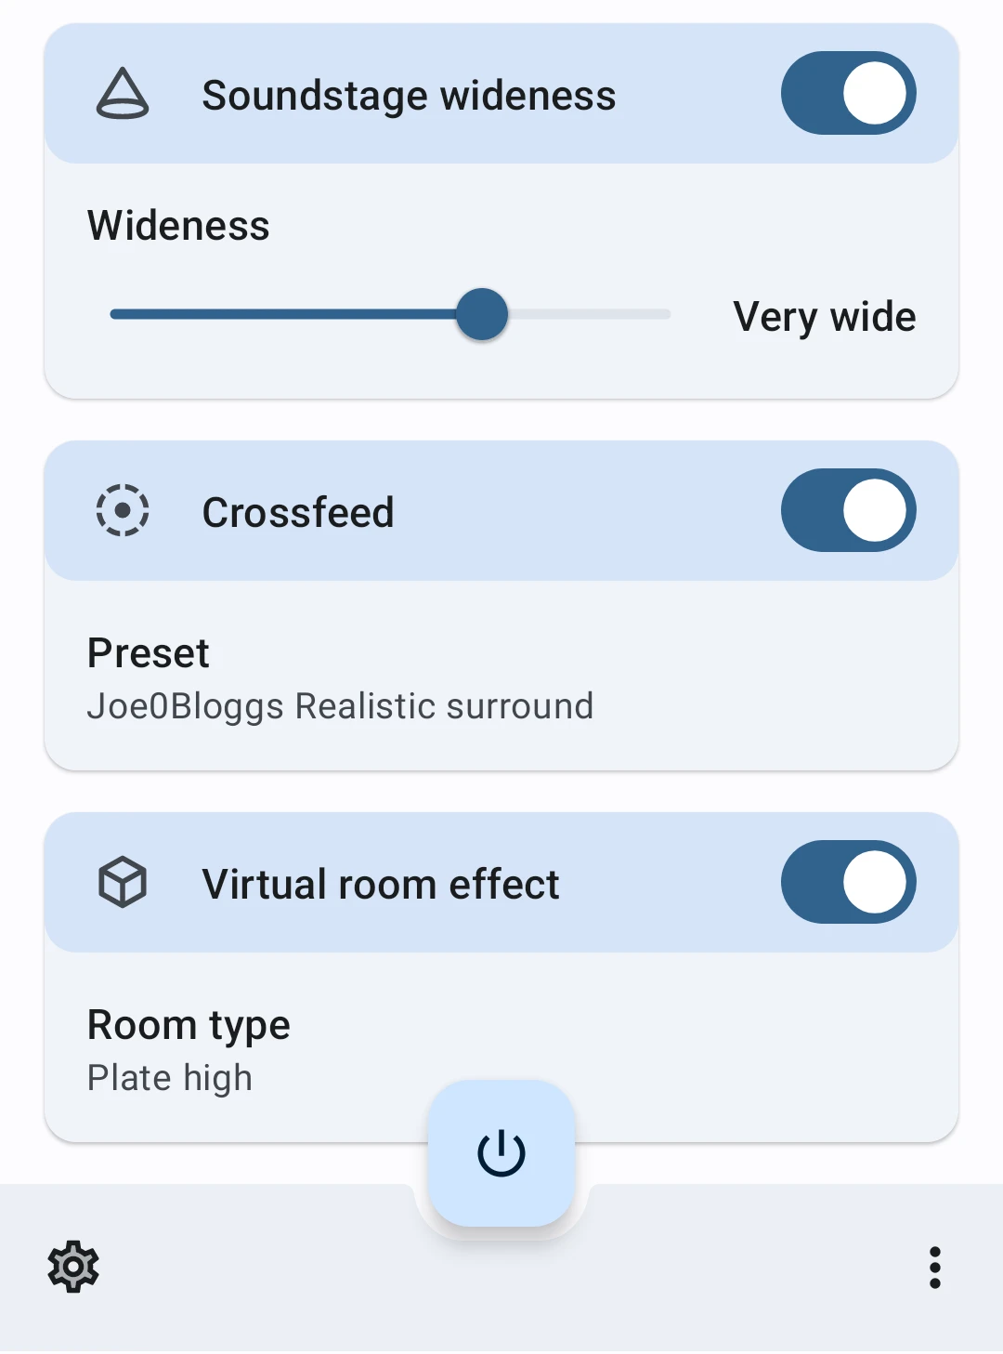Screen dimensions: 1003x1354
Task: Click the Virtual room effect cube icon
Action: (x=123, y=882)
